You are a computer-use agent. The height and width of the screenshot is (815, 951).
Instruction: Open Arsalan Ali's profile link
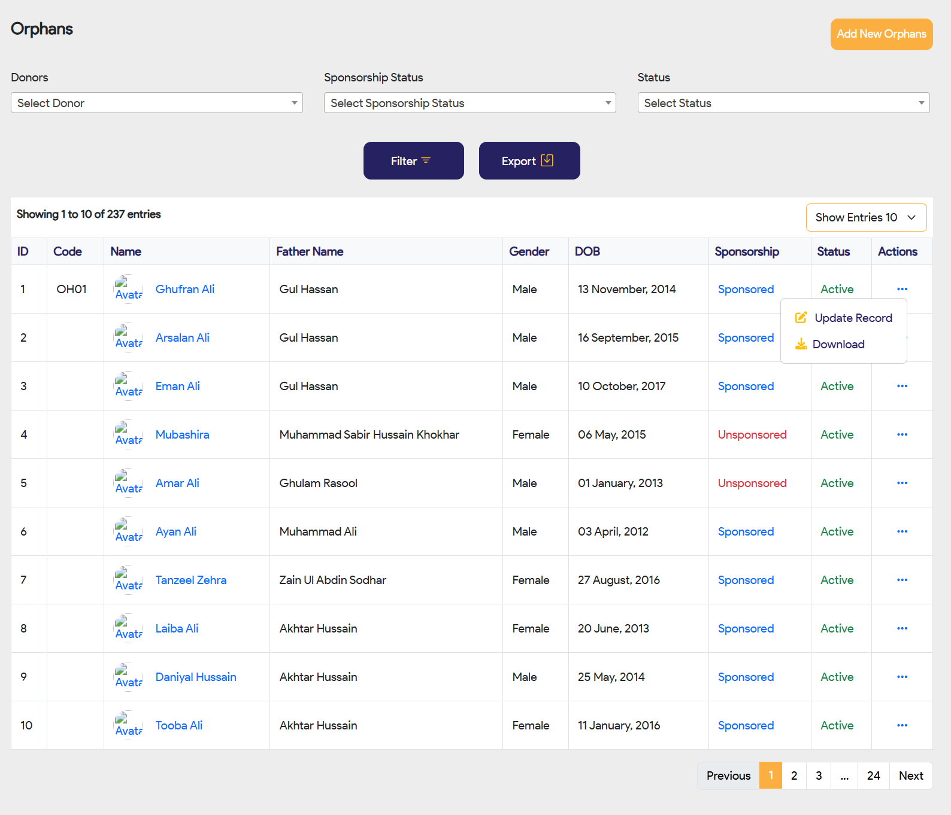(x=183, y=337)
